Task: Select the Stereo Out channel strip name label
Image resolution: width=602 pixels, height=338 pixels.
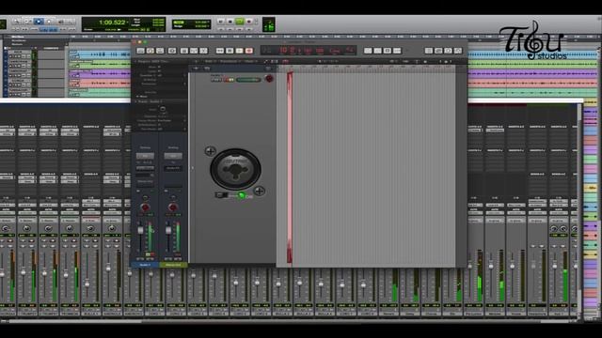Action: click(x=173, y=265)
